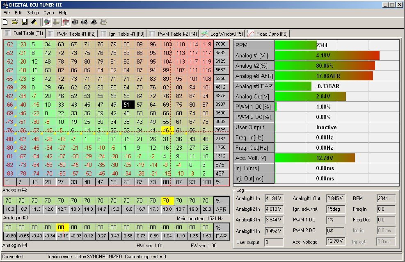Click the Analog #1 voltage gradient bar
405x262 pixels.
[327, 55]
